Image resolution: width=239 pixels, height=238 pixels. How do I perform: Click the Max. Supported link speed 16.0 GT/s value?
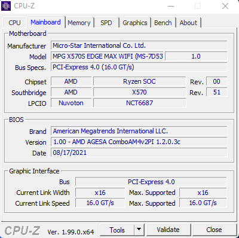click(x=203, y=203)
